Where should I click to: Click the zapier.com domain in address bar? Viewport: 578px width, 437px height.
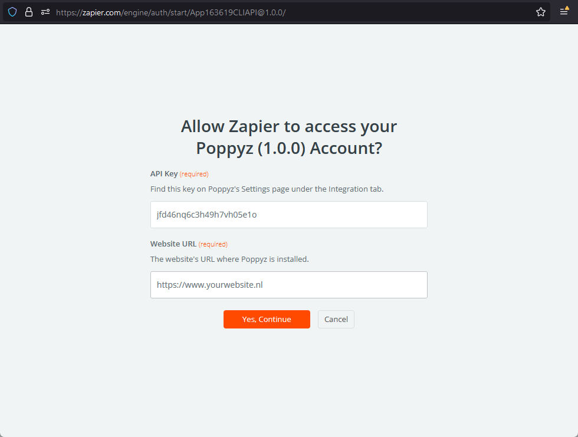[x=101, y=12]
